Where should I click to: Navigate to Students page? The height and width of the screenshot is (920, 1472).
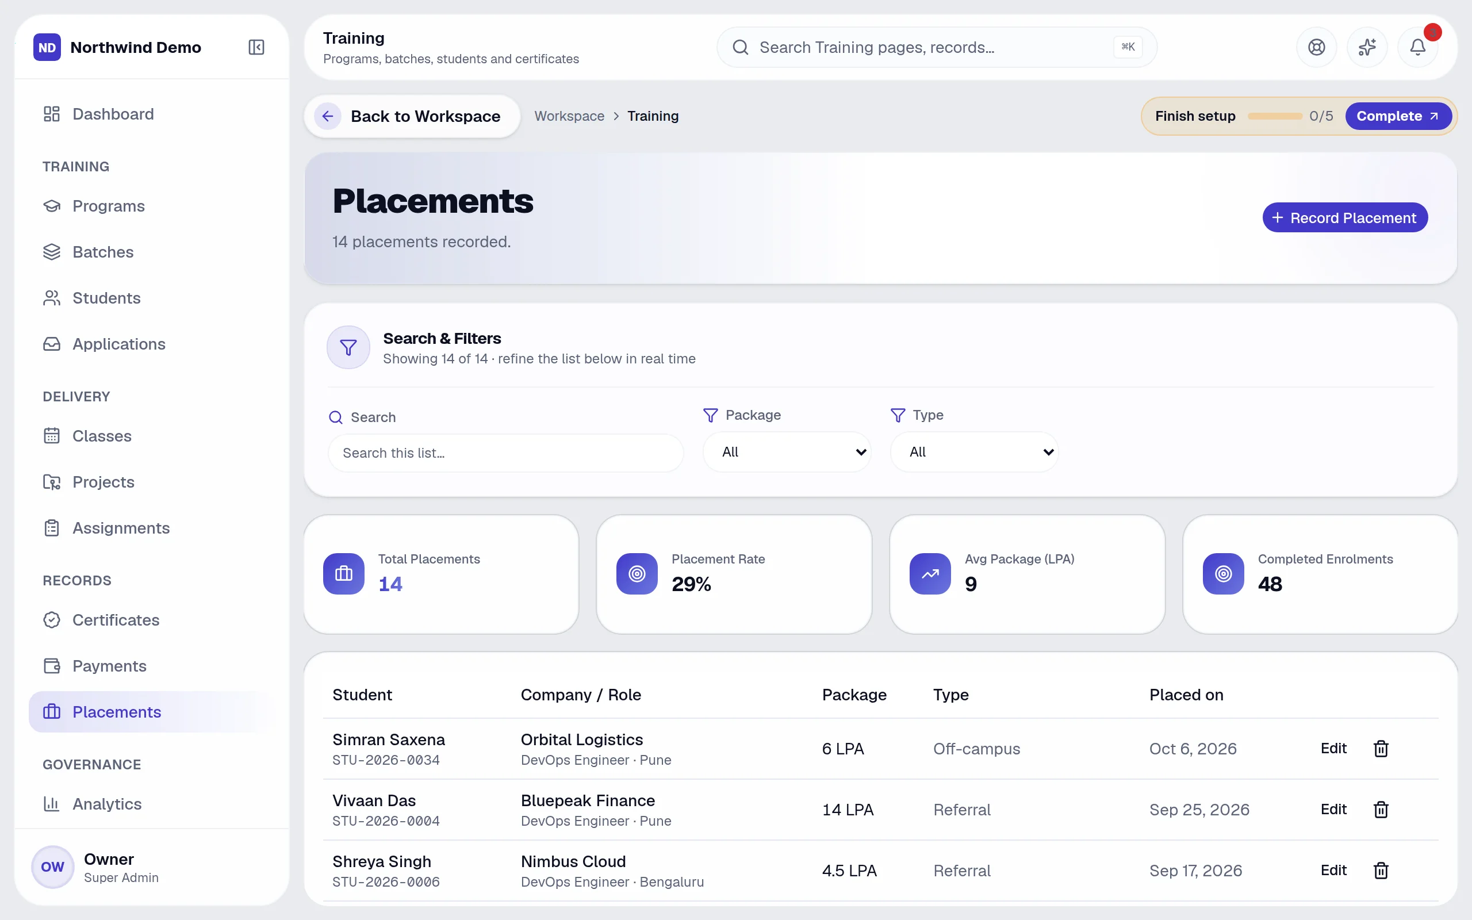[x=151, y=297]
